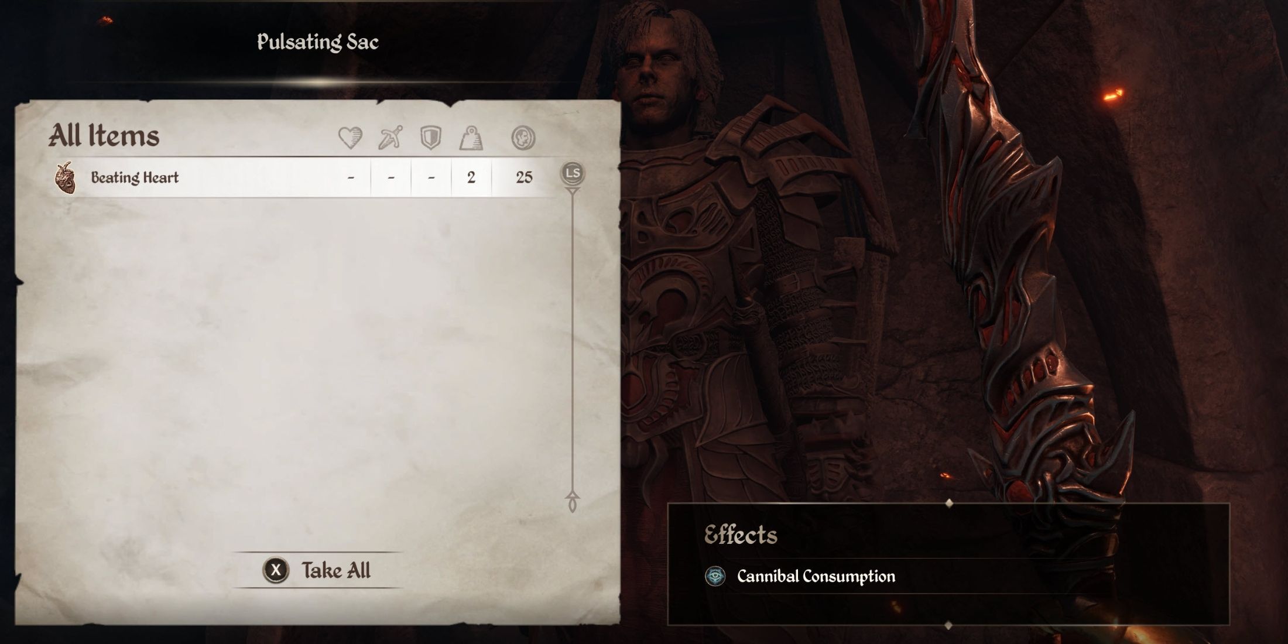Sort items by the weight icon
Viewport: 1288px width, 644px height.
[x=471, y=138]
